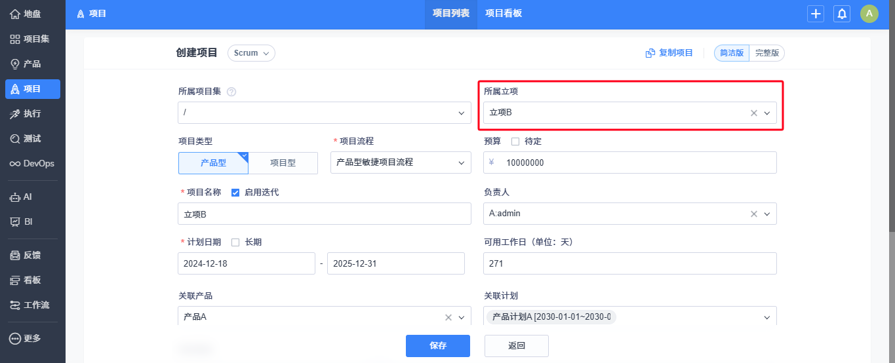Click the help icon beside 所属项目集
Screen dimensions: 895x363
click(231, 92)
